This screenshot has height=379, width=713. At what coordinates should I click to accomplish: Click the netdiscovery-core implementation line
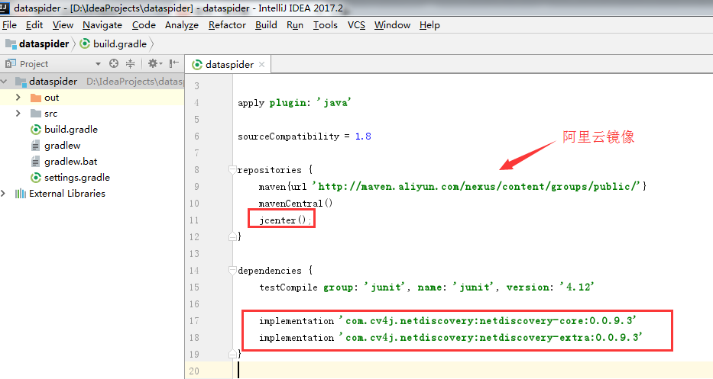[x=448, y=321]
